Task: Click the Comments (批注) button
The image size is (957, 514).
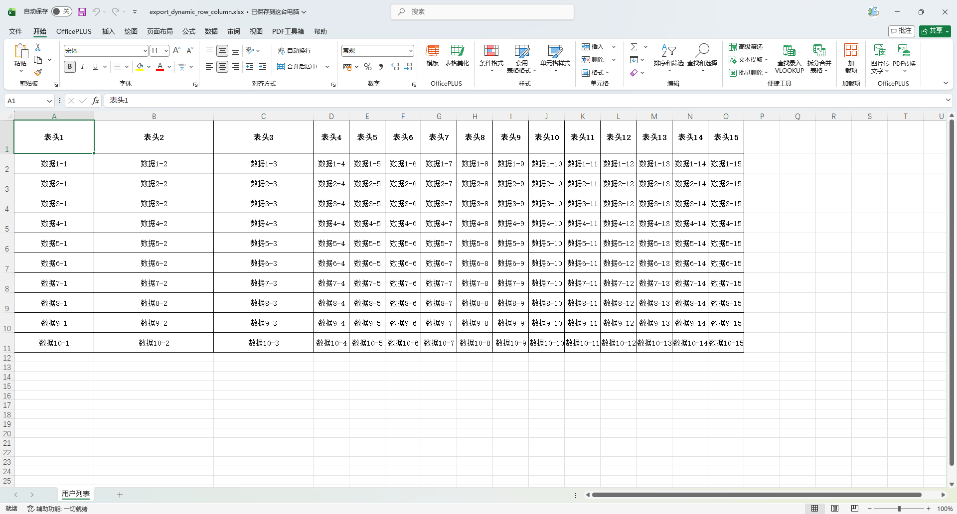Action: coord(901,31)
